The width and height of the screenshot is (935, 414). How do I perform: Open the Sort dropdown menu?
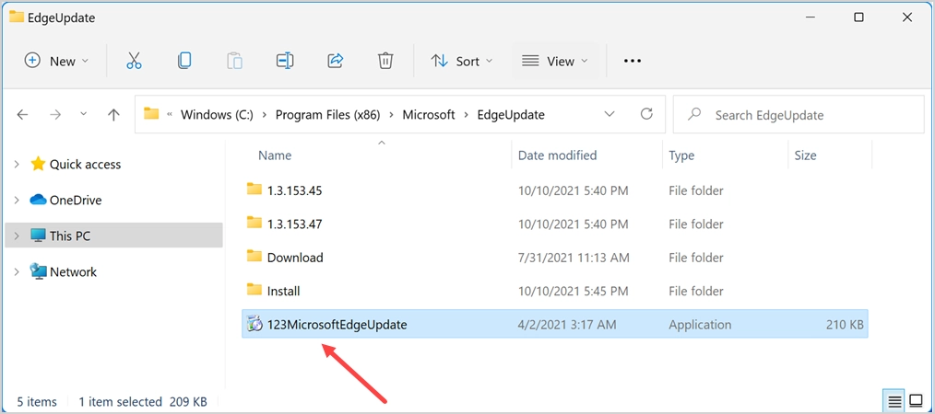pyautogui.click(x=462, y=61)
